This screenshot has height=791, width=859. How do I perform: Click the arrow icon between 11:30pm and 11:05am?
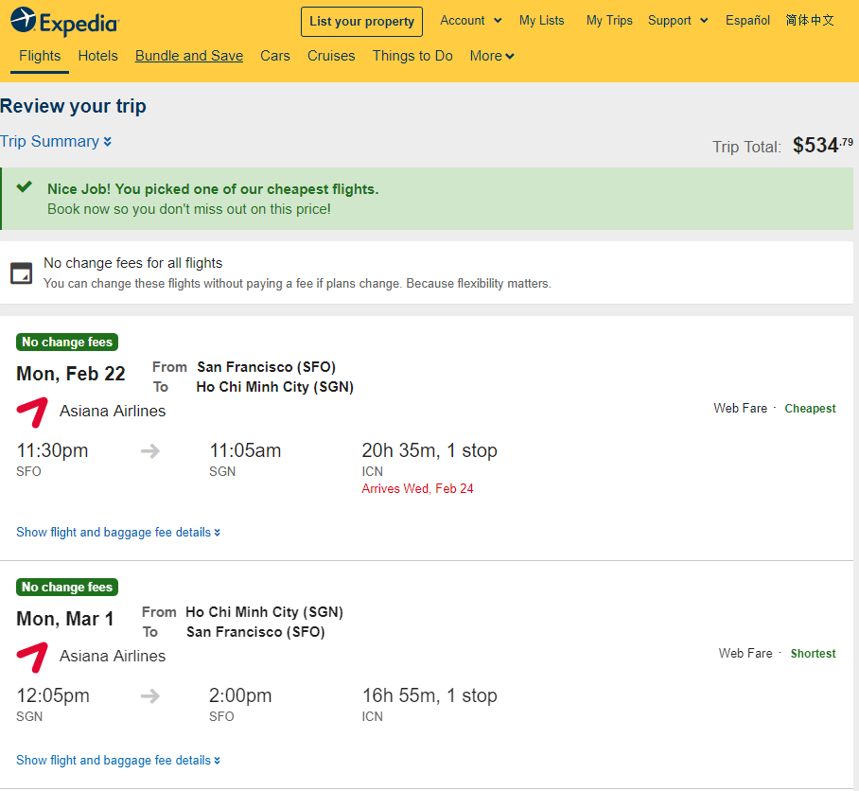pyautogui.click(x=150, y=451)
